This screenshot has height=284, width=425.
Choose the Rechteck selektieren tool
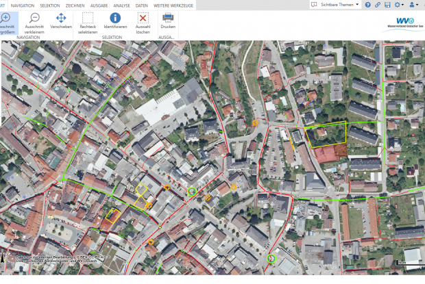coord(88,22)
